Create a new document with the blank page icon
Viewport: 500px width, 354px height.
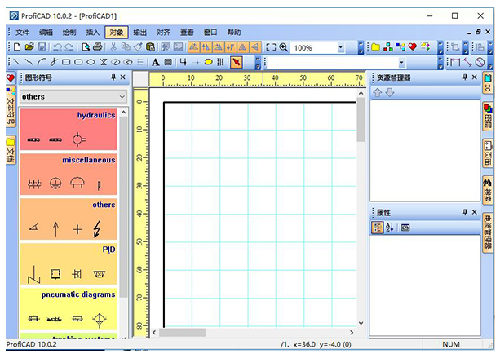coord(17,47)
